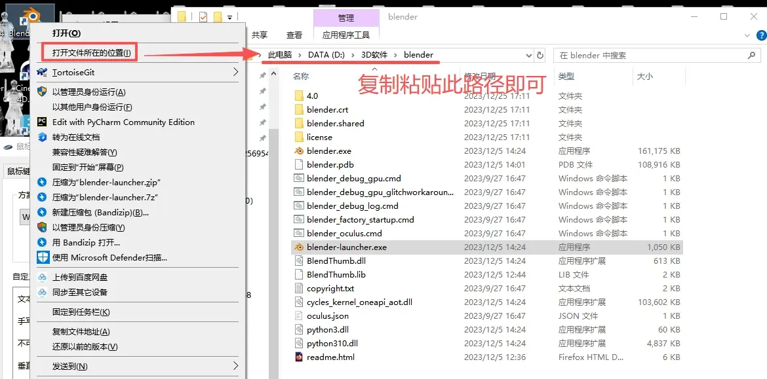The image size is (767, 379).
Task: Click the cycles_kernel_oneapi_aot.dll icon
Action: (x=299, y=302)
